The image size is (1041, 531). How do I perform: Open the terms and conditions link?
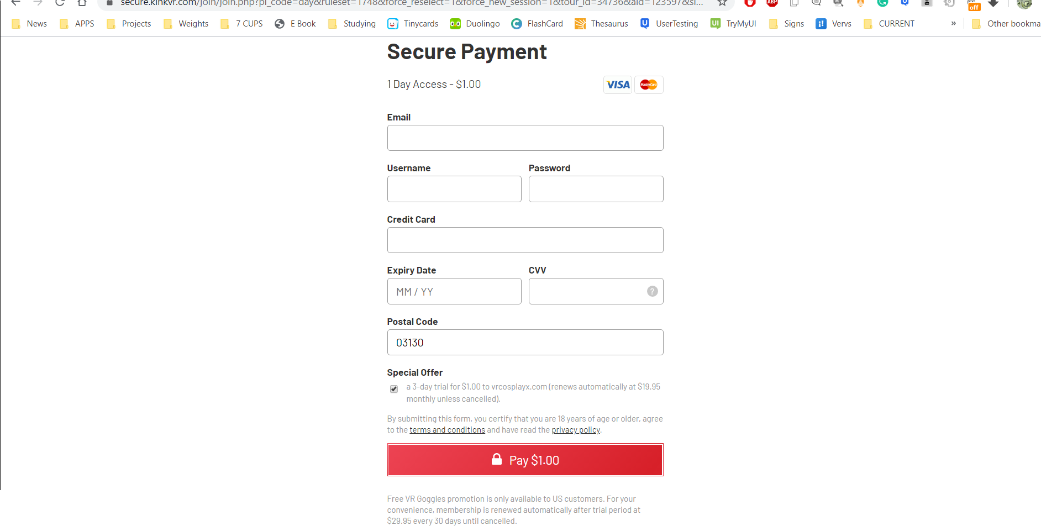click(x=447, y=430)
